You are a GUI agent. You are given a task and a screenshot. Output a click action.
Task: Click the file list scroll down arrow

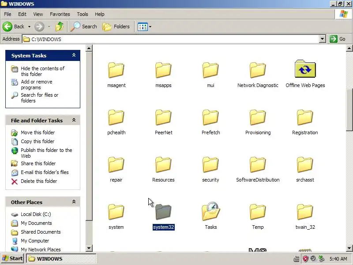click(349, 248)
